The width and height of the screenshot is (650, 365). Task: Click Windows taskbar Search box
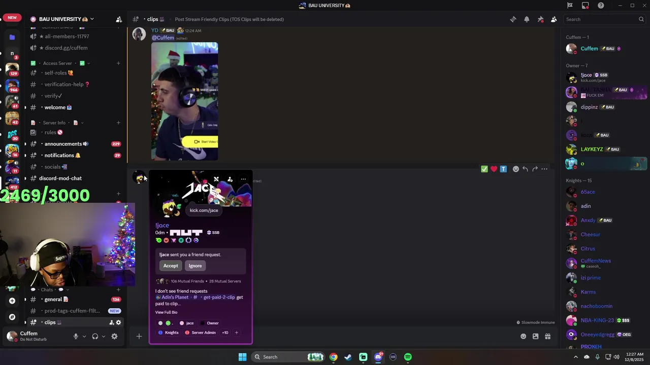pyautogui.click(x=288, y=357)
